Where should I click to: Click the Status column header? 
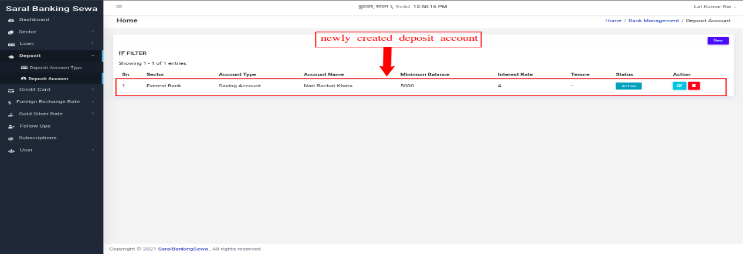[x=624, y=74]
